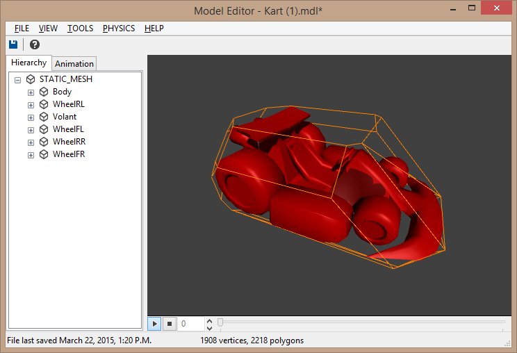Screen dimensions: 517x353
Task: Select the Volant tree item label
Action: [65, 117]
